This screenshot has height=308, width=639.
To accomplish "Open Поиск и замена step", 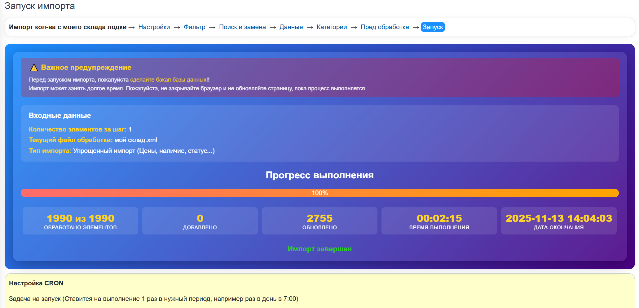I will (x=242, y=27).
